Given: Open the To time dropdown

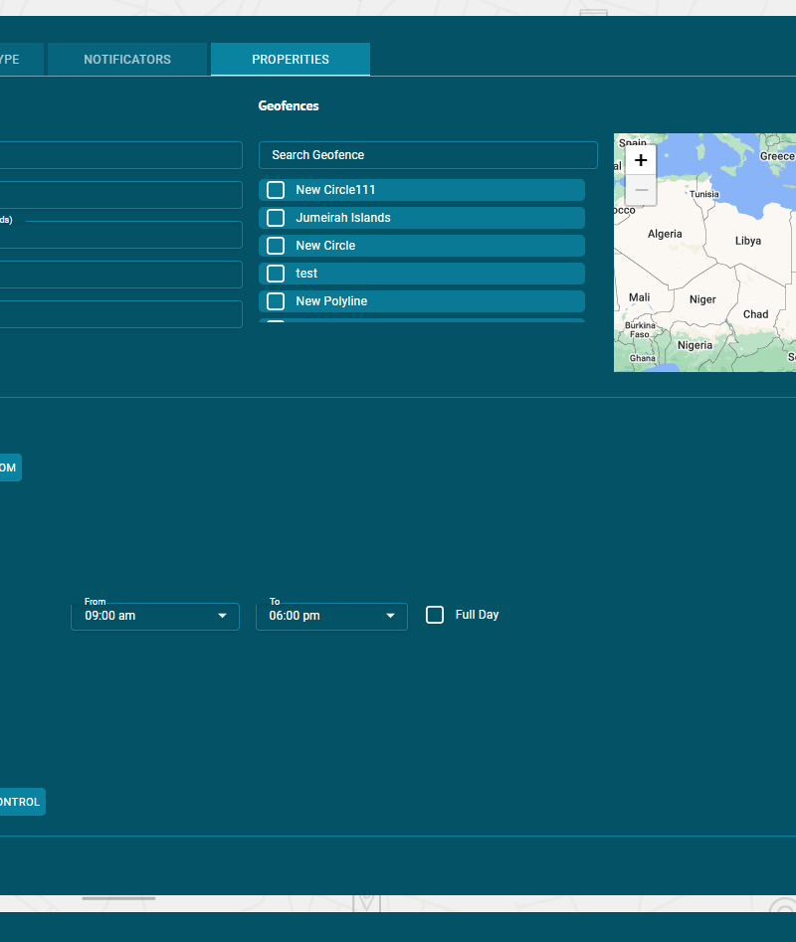Looking at the screenshot, I should click(x=331, y=617).
